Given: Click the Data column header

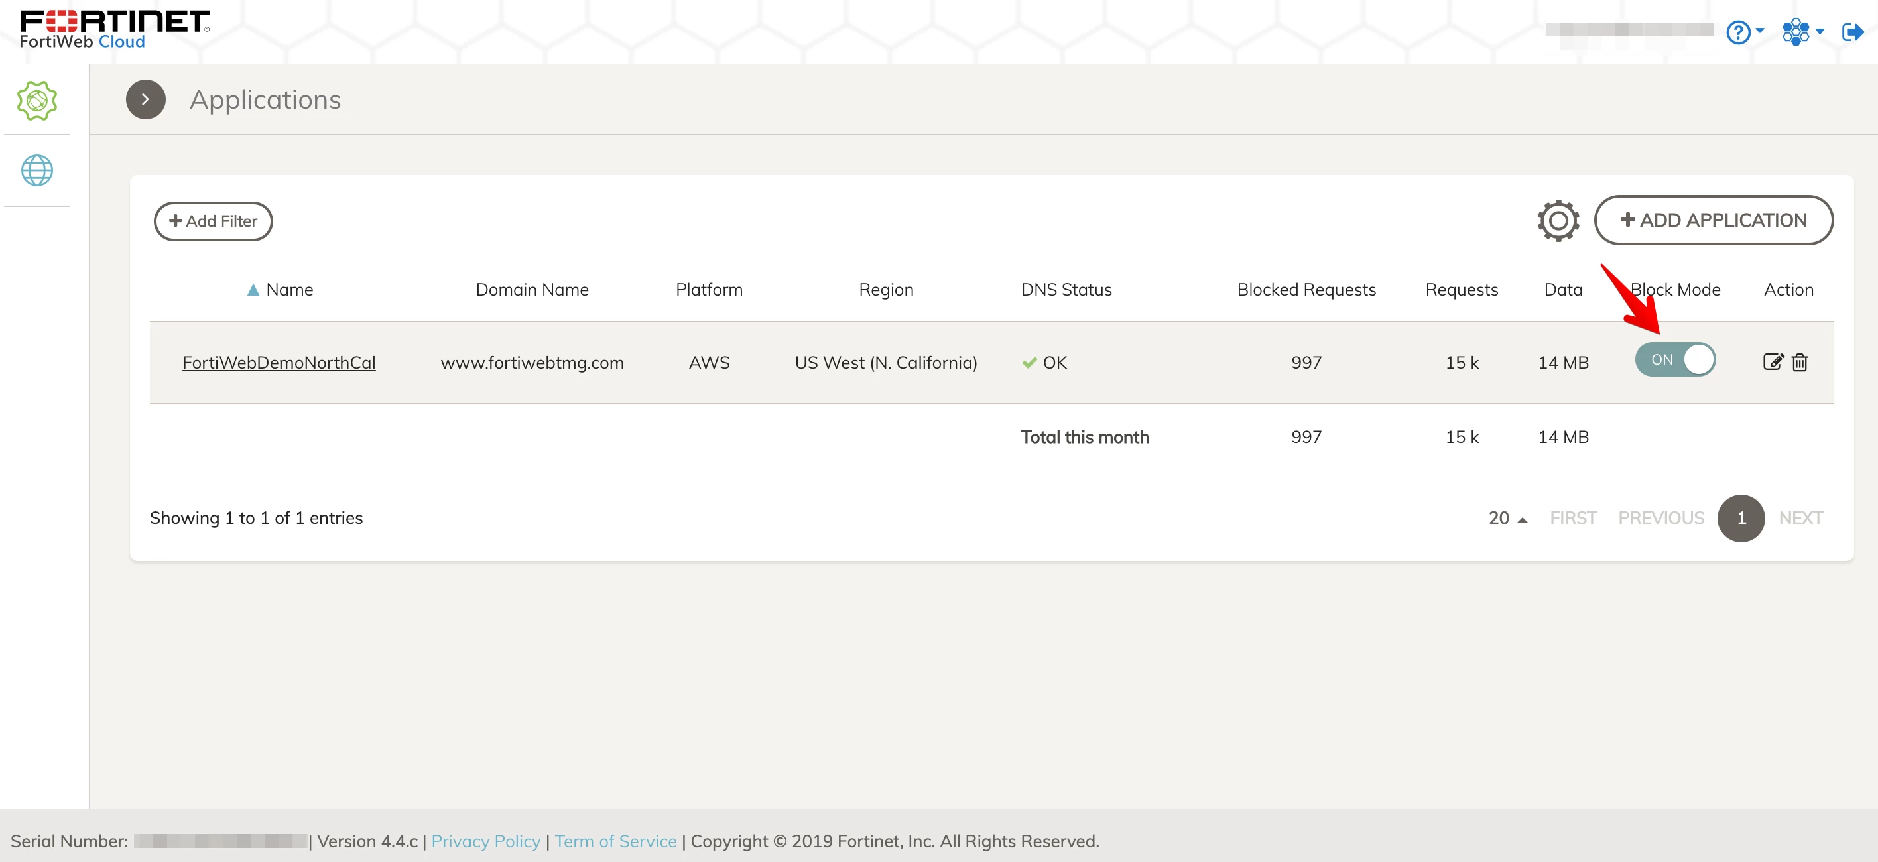Looking at the screenshot, I should click(x=1563, y=290).
